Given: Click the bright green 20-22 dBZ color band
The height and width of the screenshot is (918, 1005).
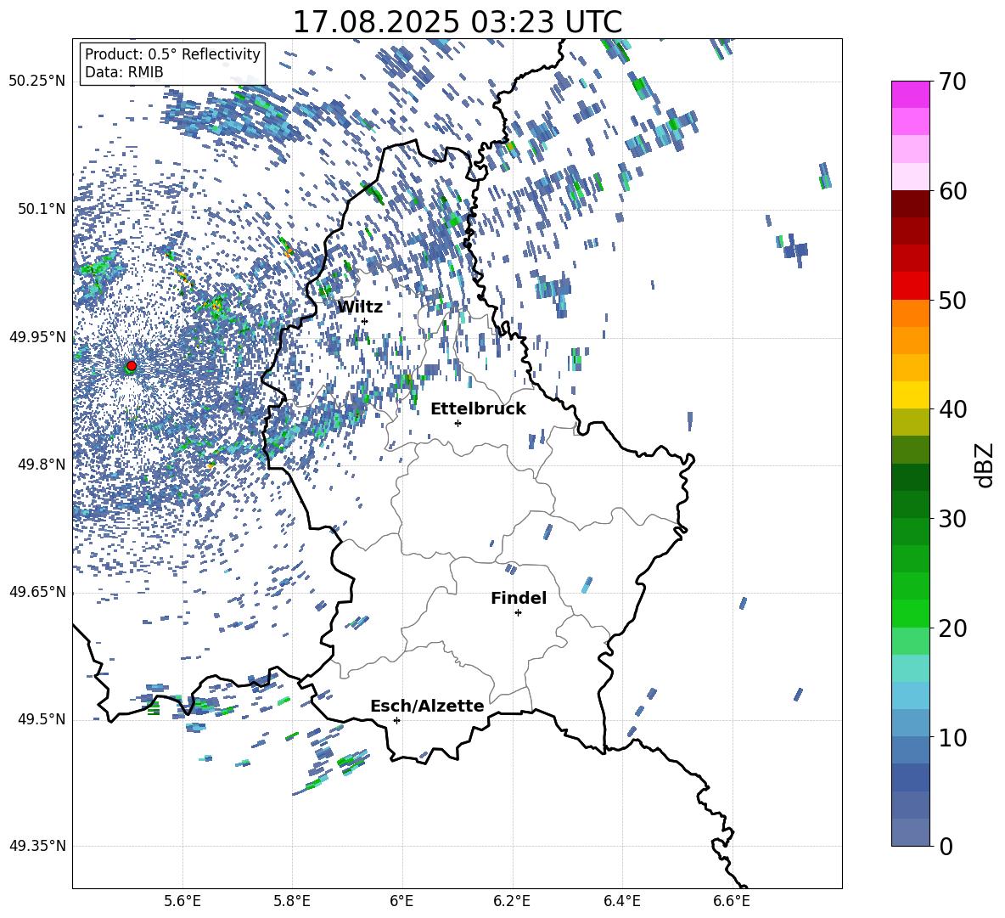Looking at the screenshot, I should pos(910,613).
